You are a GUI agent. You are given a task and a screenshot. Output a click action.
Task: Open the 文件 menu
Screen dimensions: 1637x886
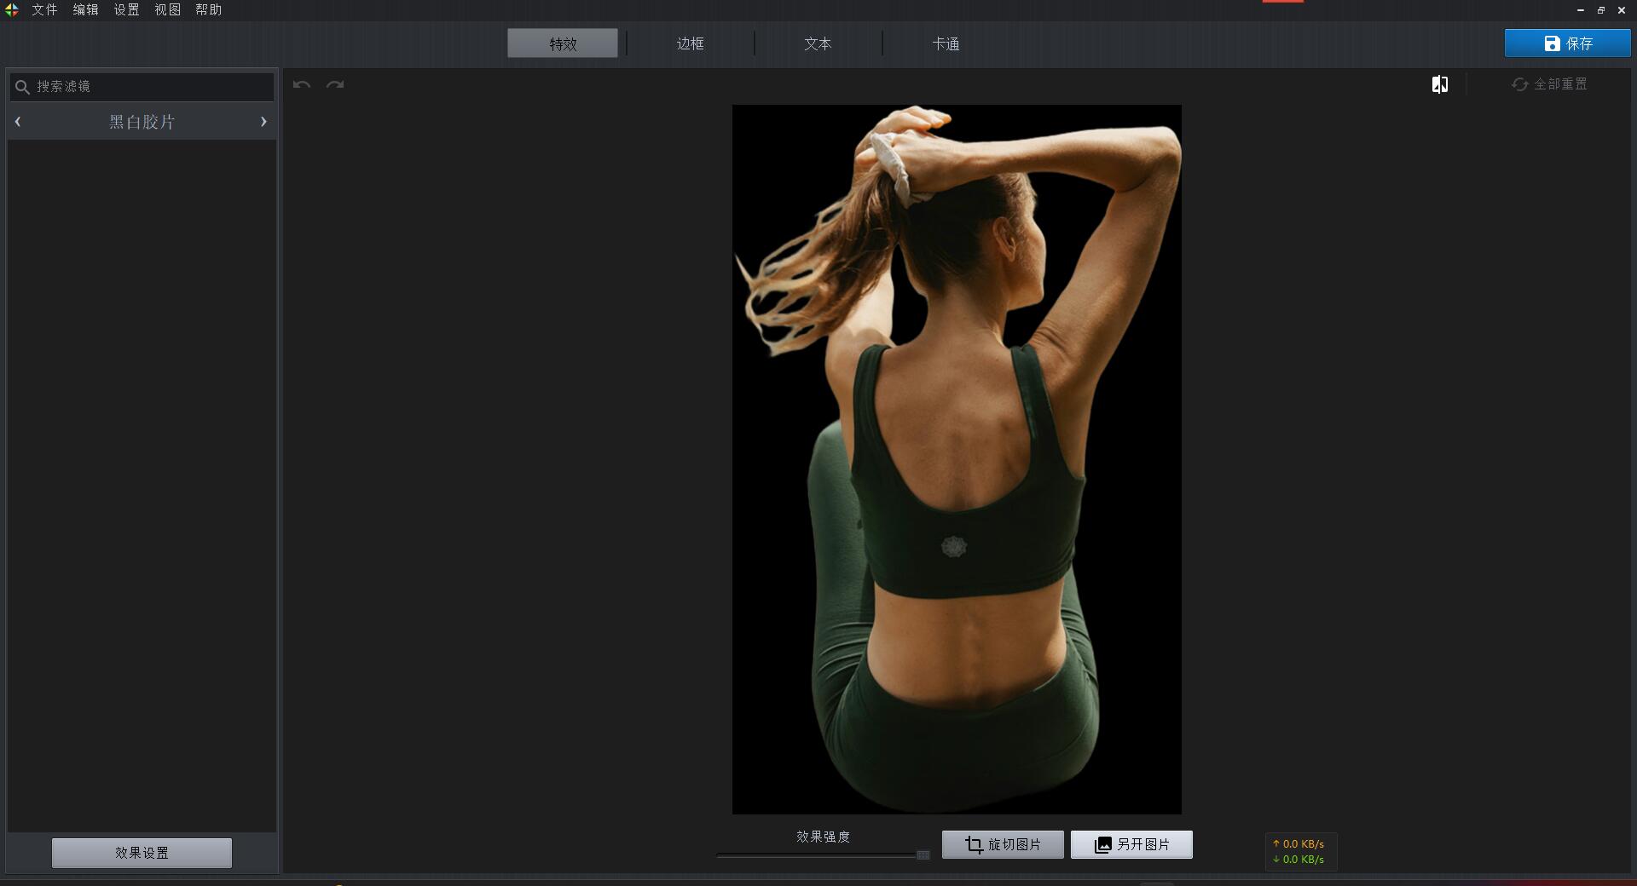[44, 10]
